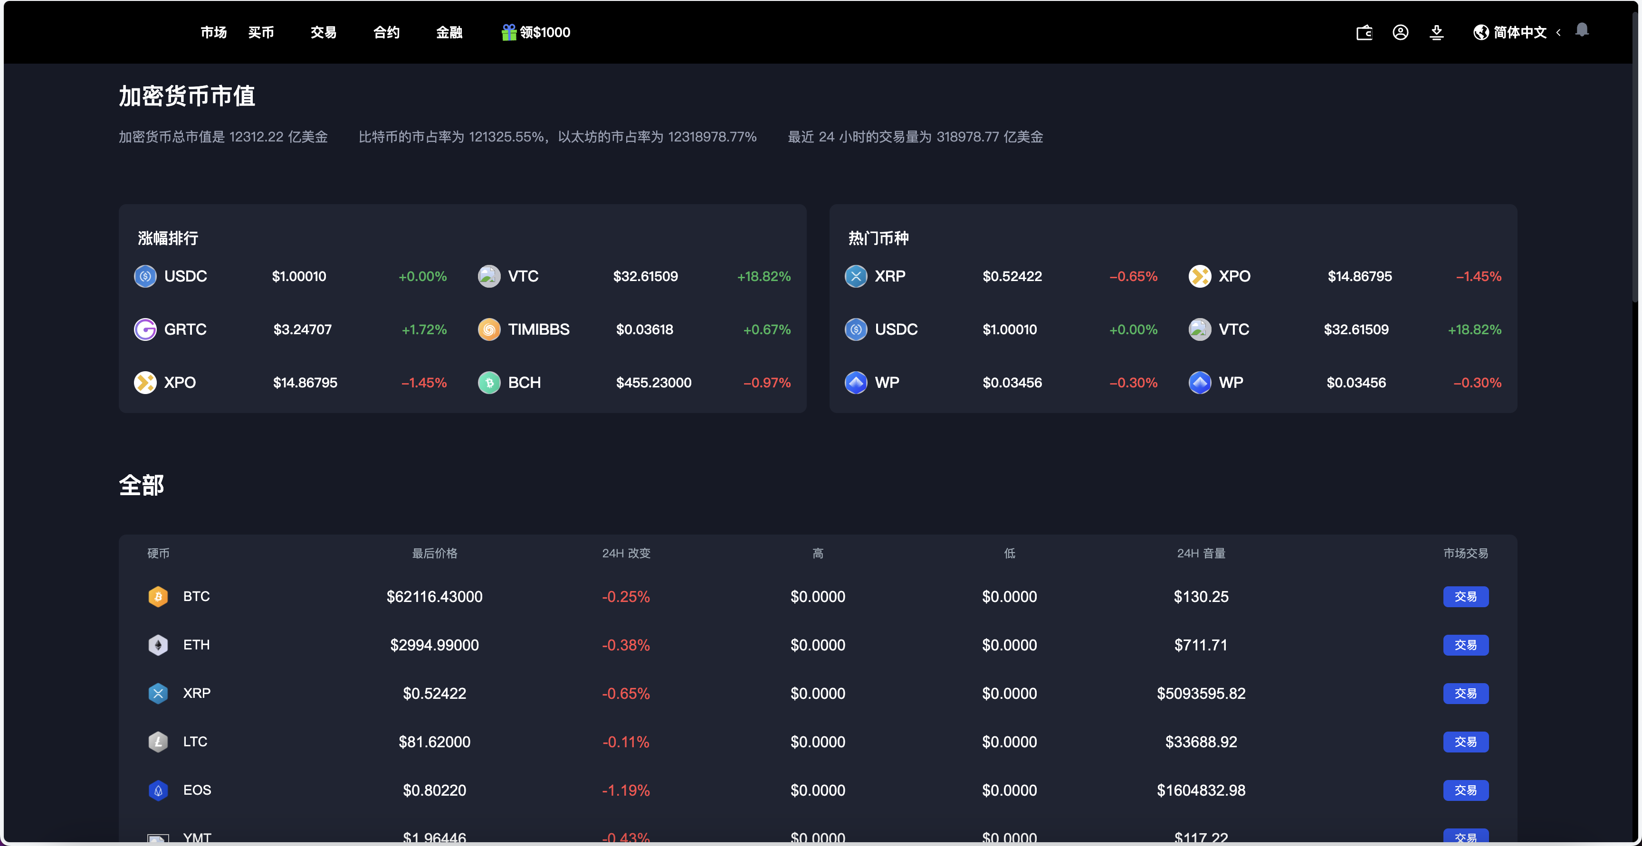The height and width of the screenshot is (846, 1642).
Task: Click the BCH icon in 涨幅排行
Action: [x=489, y=382]
